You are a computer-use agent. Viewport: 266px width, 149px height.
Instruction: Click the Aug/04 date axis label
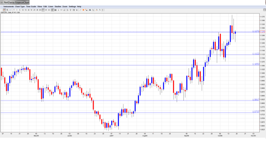(x=145, y=136)
